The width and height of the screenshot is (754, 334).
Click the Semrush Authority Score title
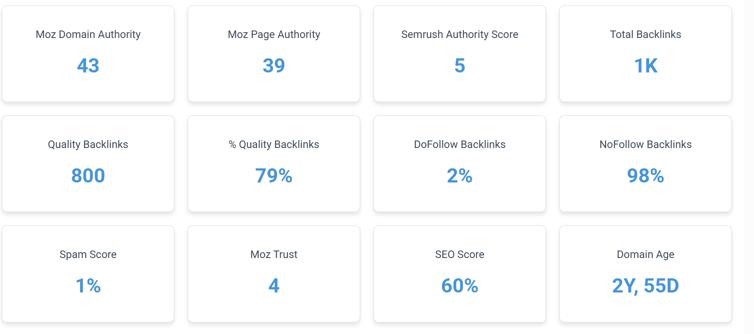[x=460, y=34]
